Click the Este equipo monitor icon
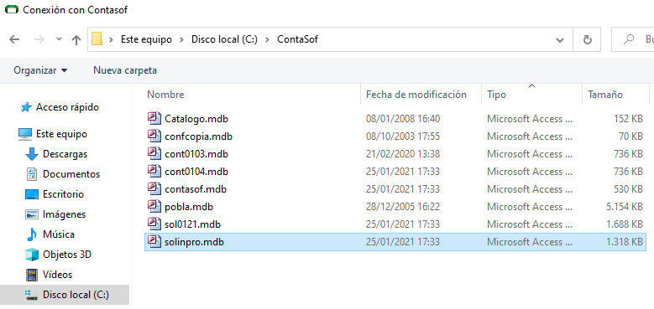 25,134
